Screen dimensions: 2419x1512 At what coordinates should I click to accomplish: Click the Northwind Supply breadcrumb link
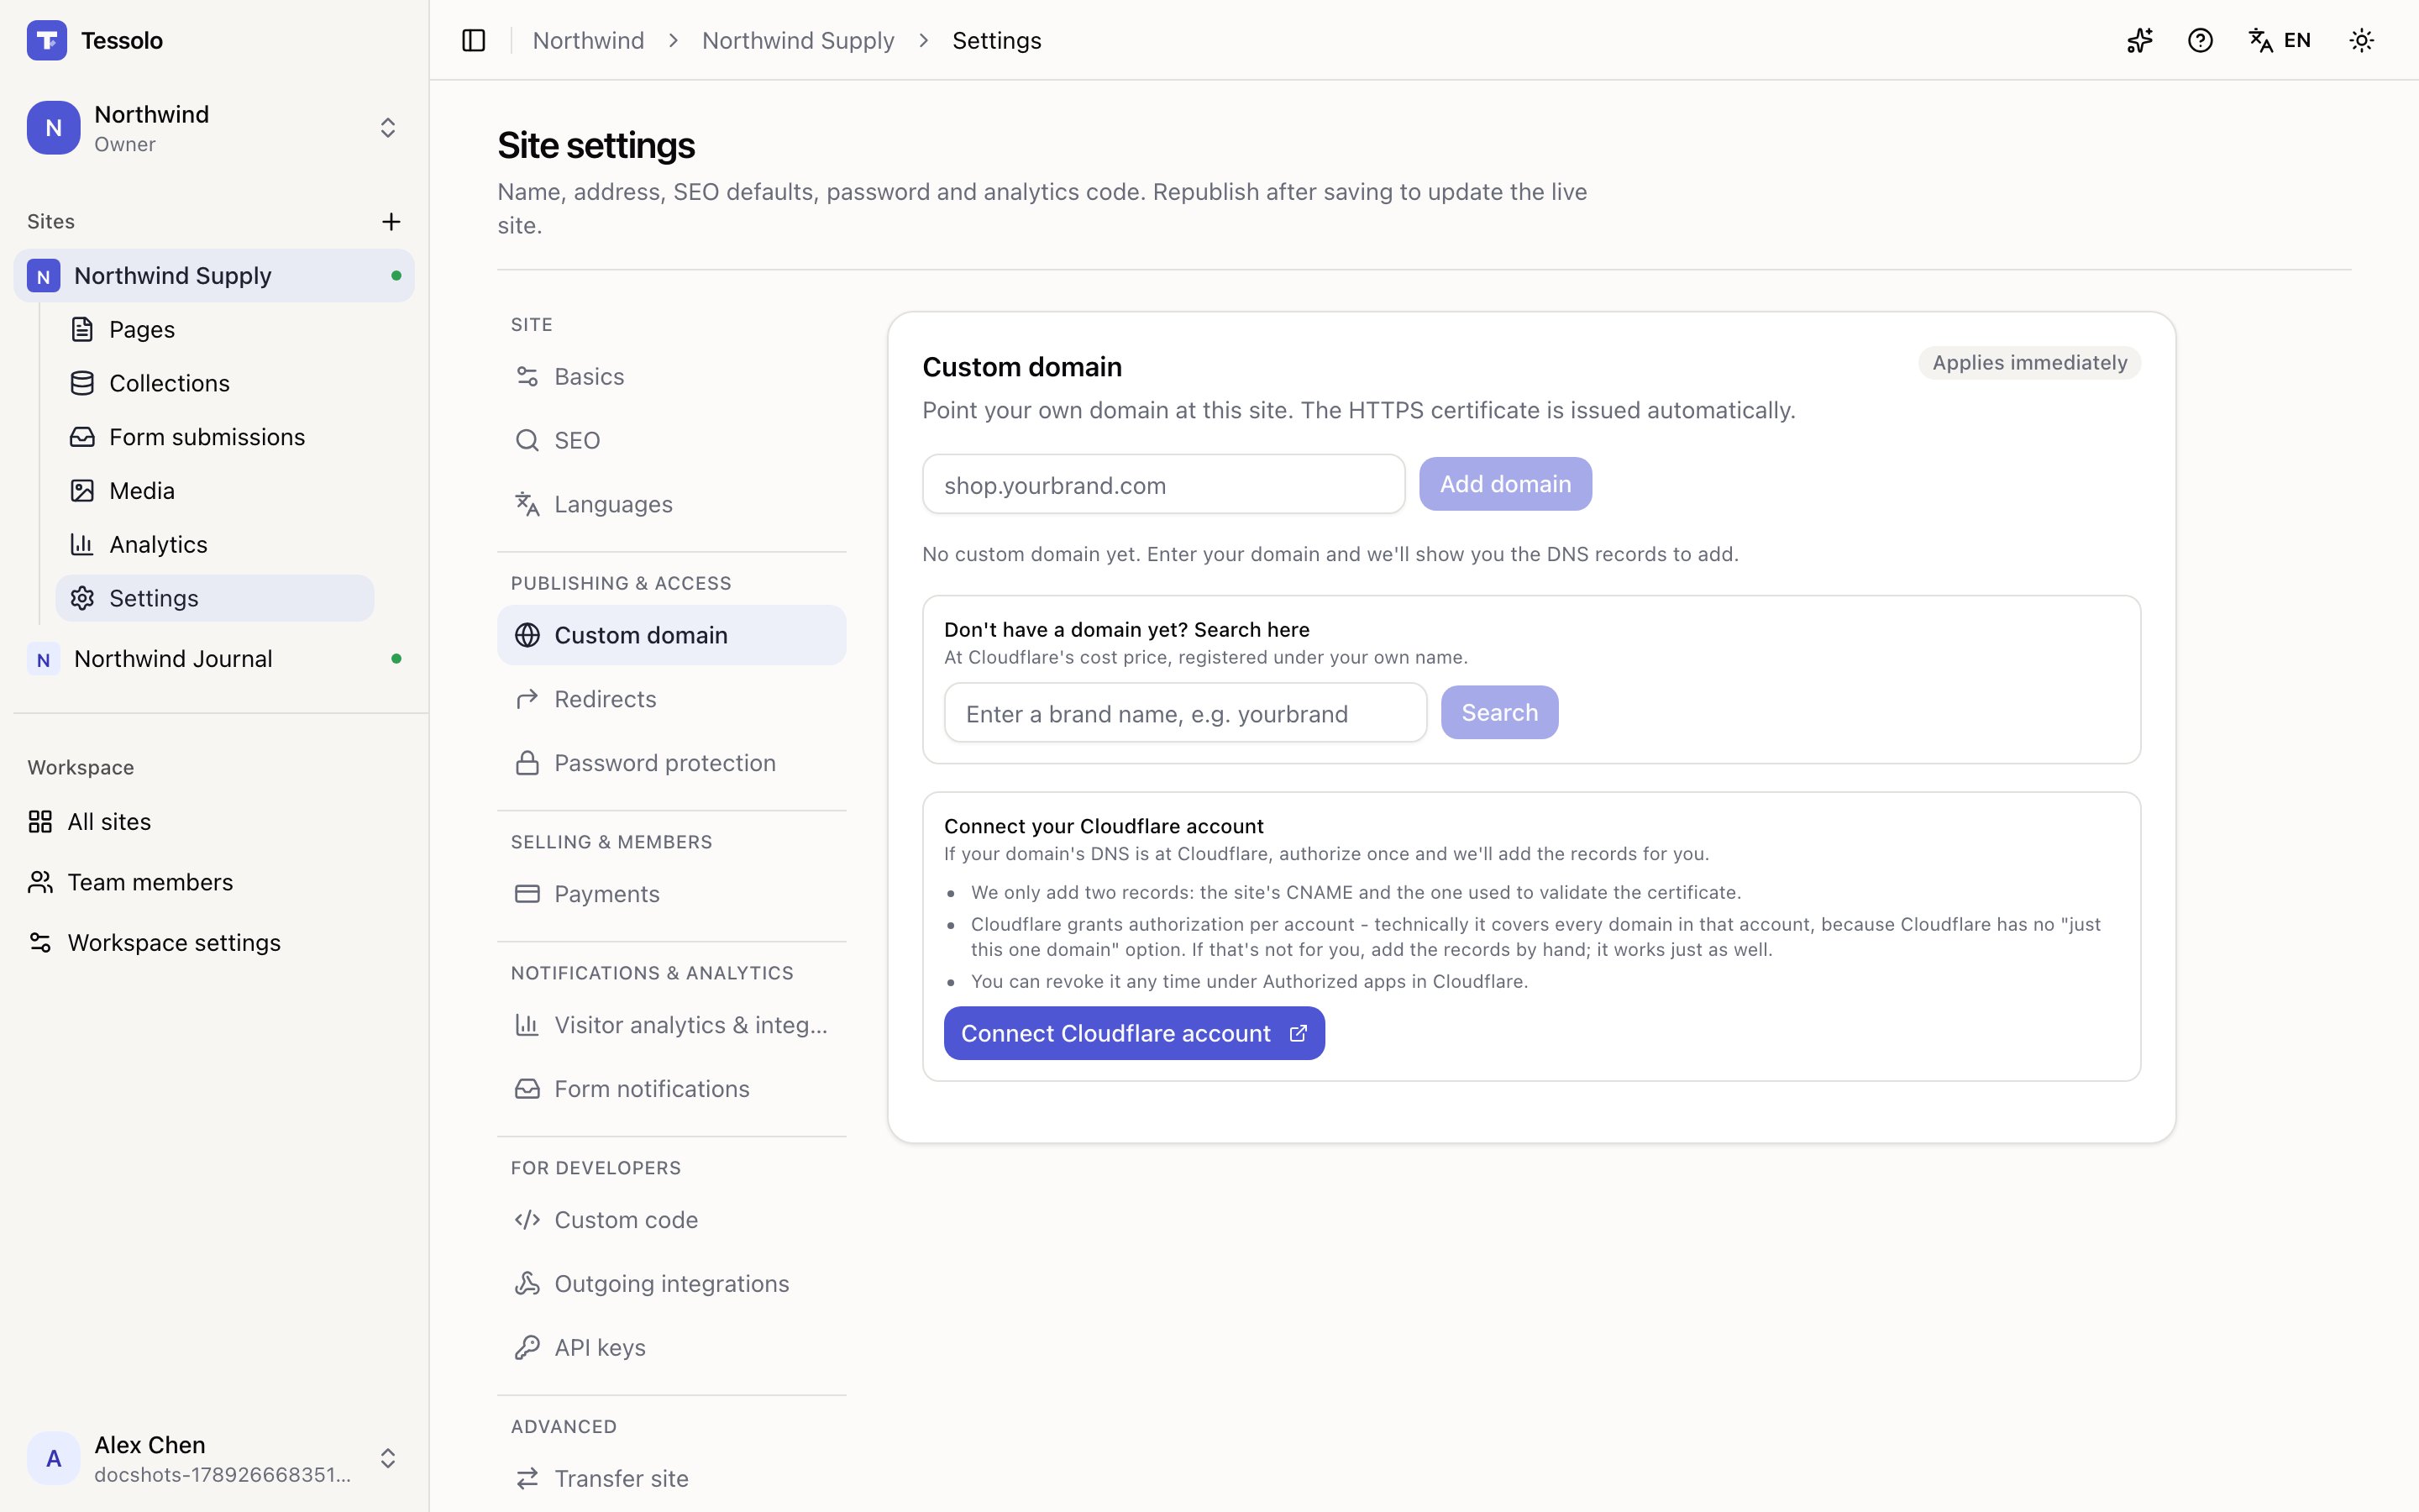798,41
